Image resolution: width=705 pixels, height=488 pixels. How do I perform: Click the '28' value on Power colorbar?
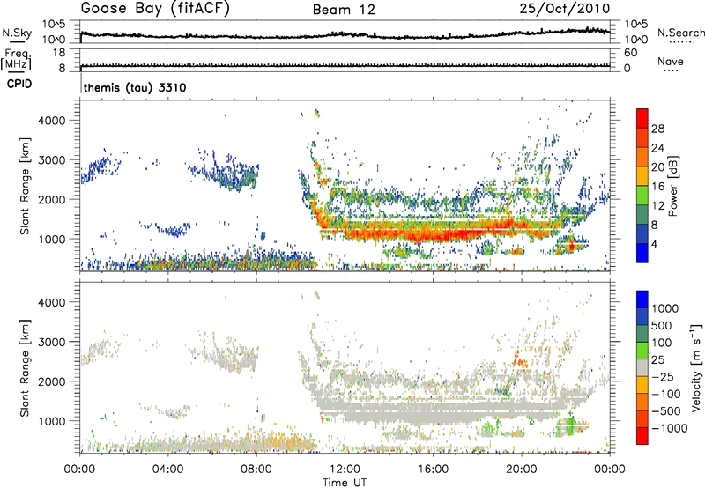click(657, 129)
